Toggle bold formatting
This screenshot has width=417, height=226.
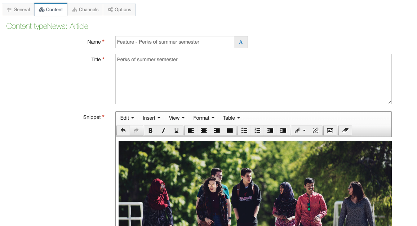coord(150,130)
